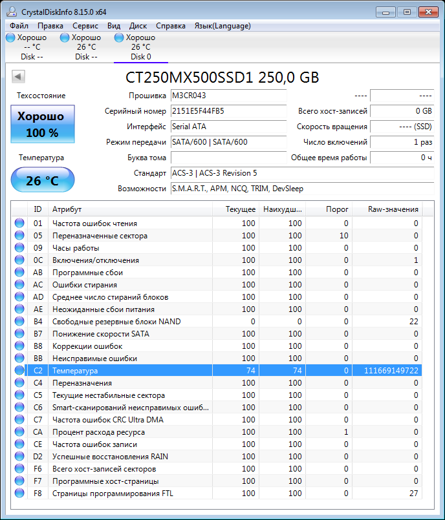Click the Стандарт field ACS-3 Revision 5
Screen dimensions: 445x520
pyautogui.click(x=302, y=173)
